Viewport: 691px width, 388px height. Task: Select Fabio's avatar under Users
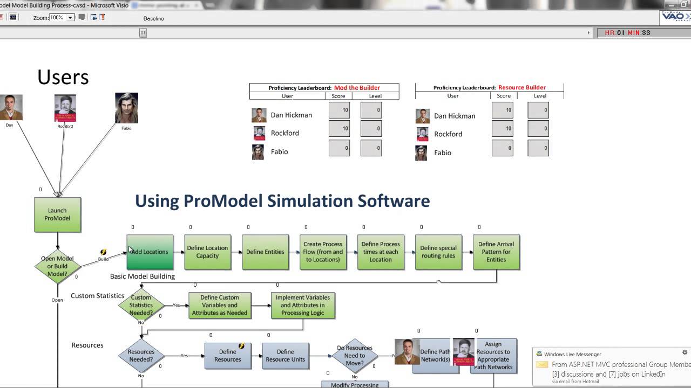click(x=126, y=108)
